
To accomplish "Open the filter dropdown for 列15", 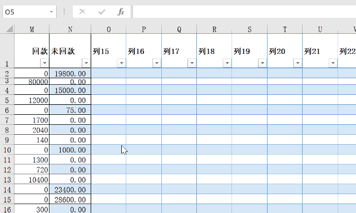I will (121, 63).
